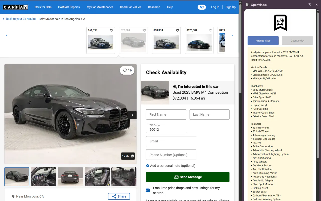Favorite the $61,999 listing with its heart
Viewport: 321px width, 201px height.
click(x=112, y=30)
